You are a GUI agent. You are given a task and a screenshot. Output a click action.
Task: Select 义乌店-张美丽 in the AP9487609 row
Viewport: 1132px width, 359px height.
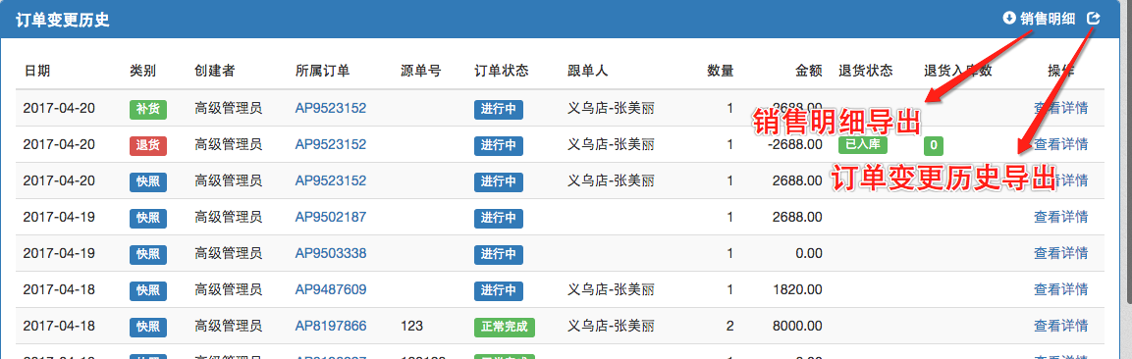(611, 289)
